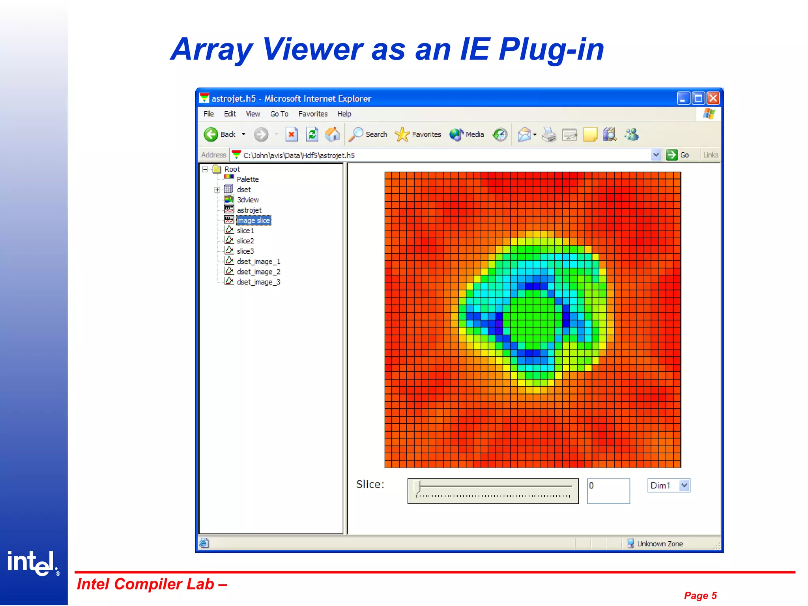Click the dset grid icon in tree
Viewport: 808px width, 606px height.
pos(229,189)
